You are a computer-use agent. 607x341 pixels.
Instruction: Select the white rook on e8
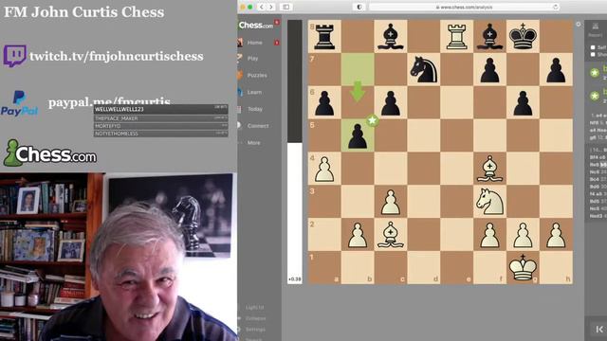[457, 36]
